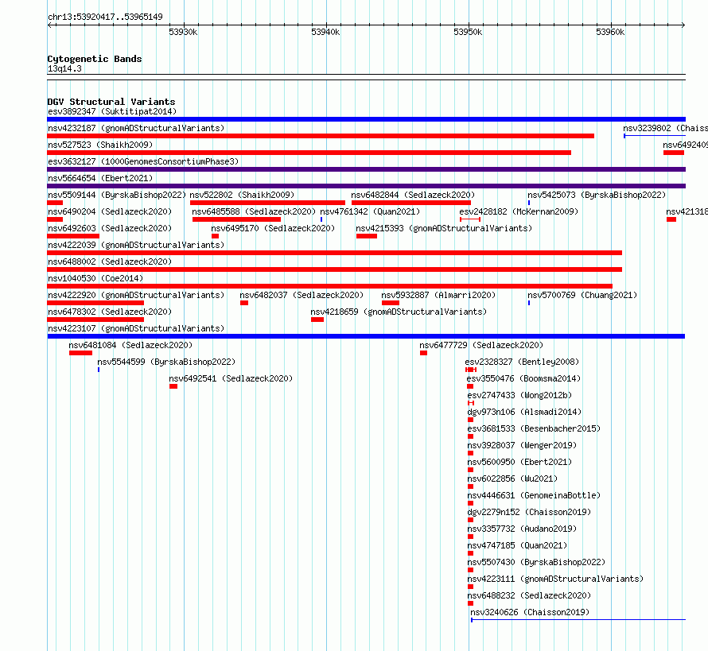The image size is (708, 651).
Task: Select nsv1040530 (Coe2014) label
Action: [x=95, y=278]
